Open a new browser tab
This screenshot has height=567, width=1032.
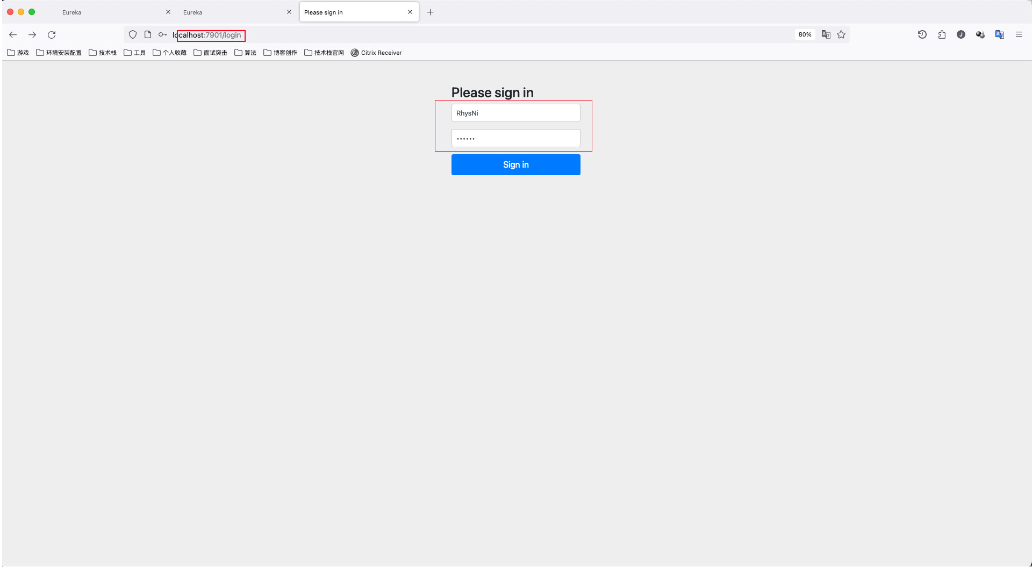tap(431, 12)
